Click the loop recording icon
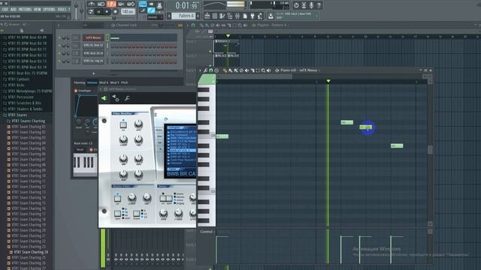This screenshot has height=270, width=481. (x=131, y=4)
